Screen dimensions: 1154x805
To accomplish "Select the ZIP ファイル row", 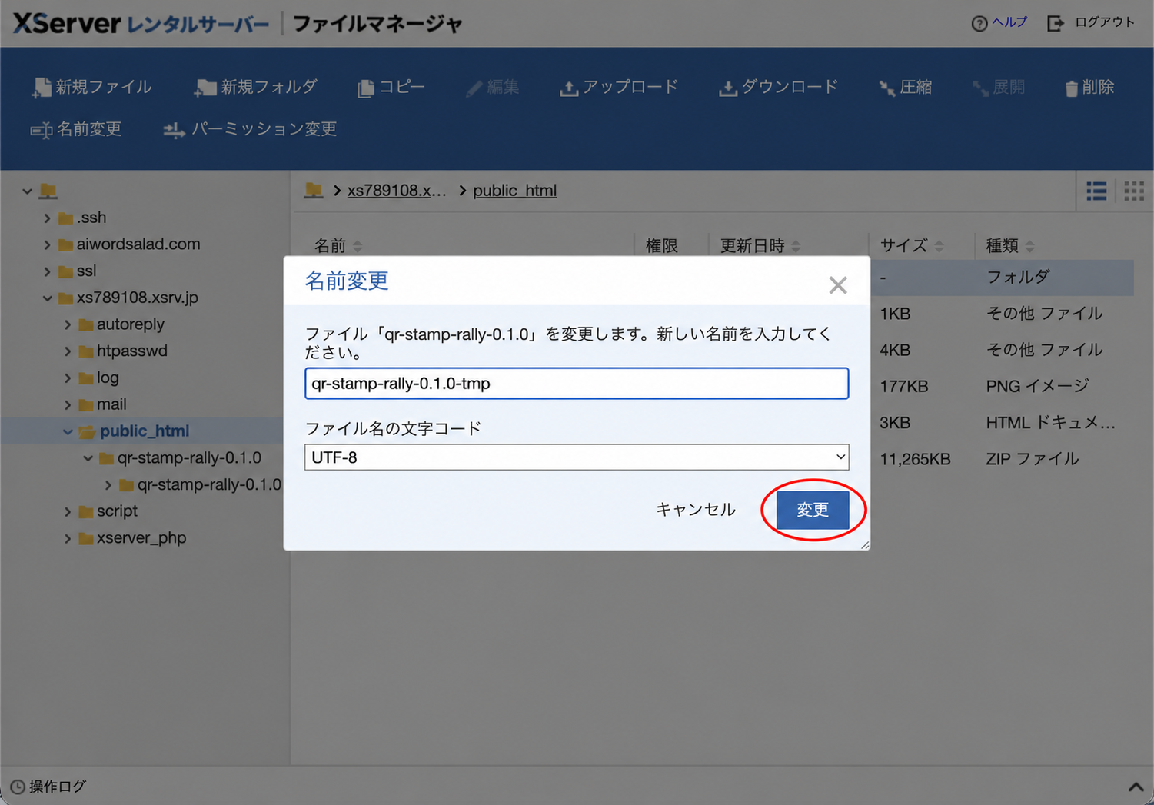I will tap(1002, 459).
